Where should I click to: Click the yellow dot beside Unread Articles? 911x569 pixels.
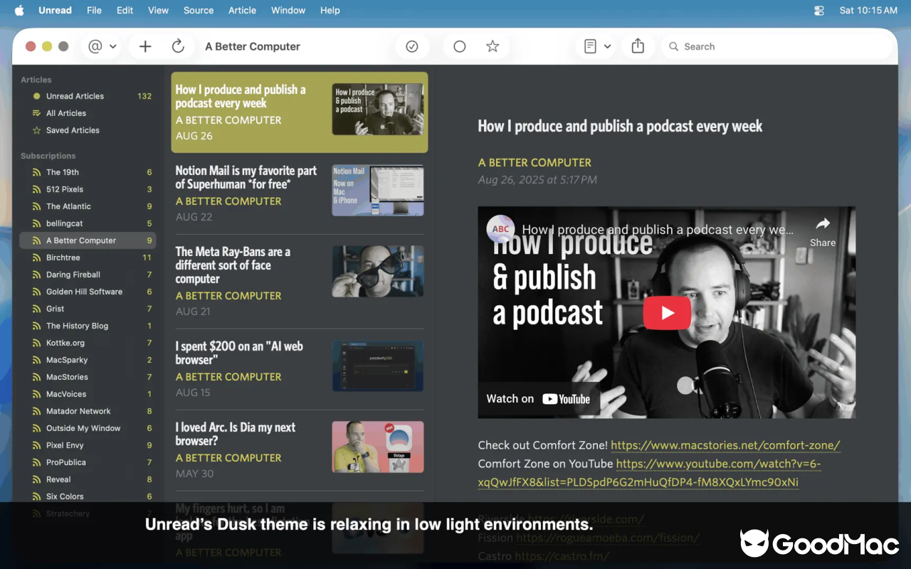point(36,96)
